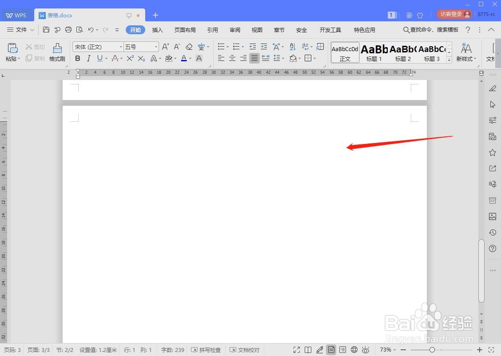Viewport: 501px width, 356px height.
Task: Click the search commands field 查找命令
Action: click(x=431, y=30)
